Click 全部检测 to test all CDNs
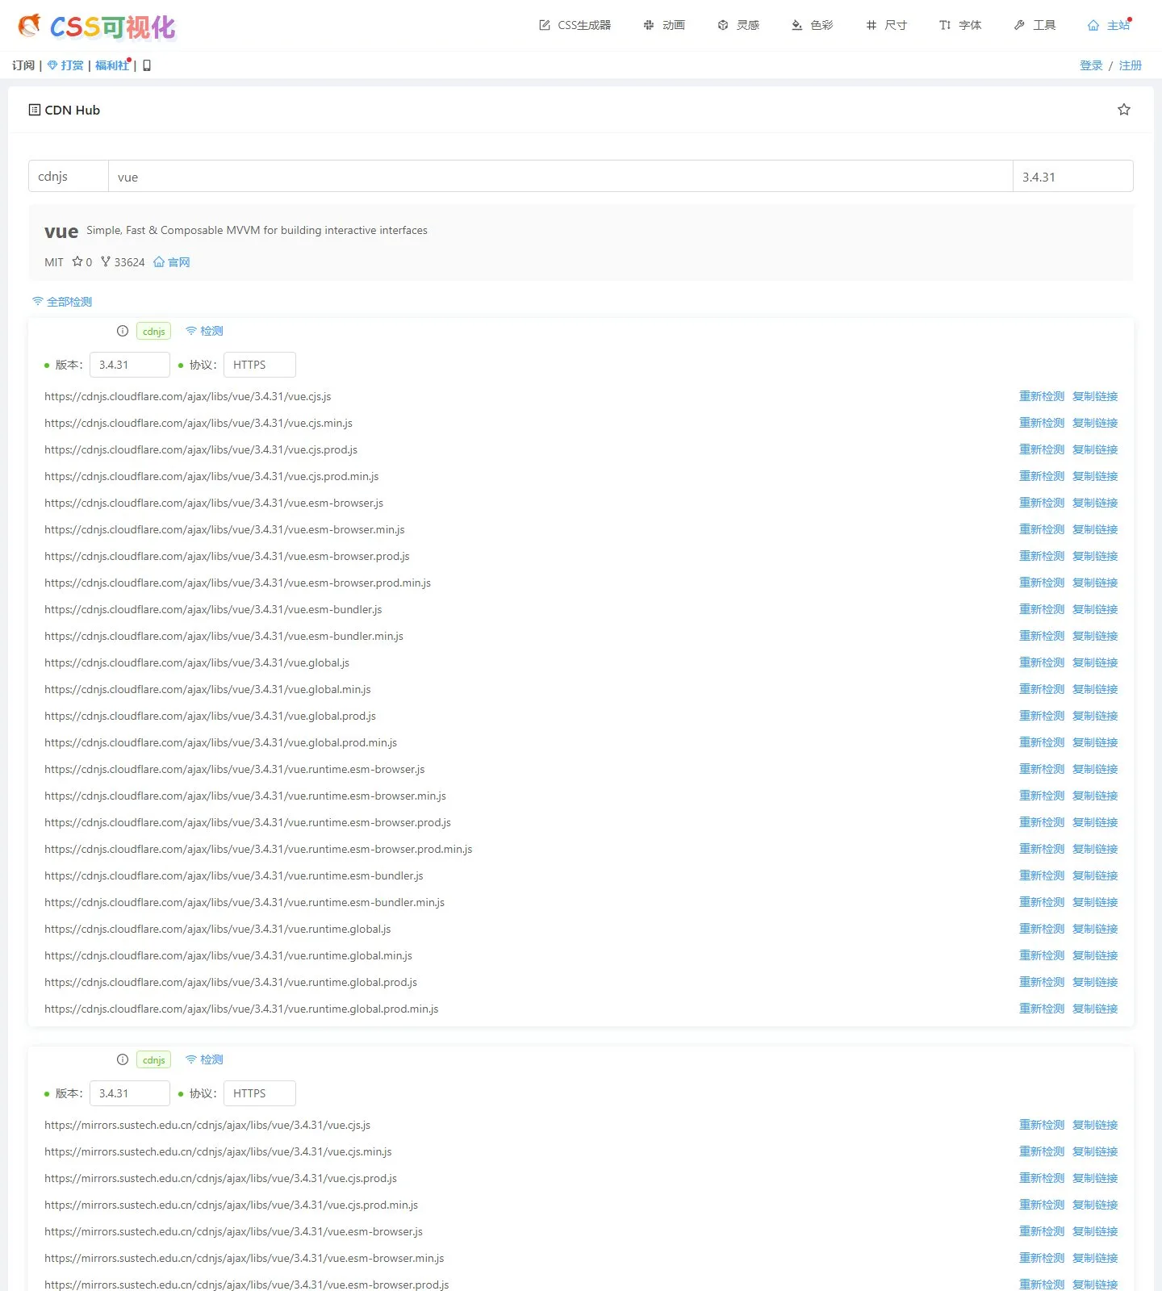The image size is (1162, 1291). (x=62, y=302)
